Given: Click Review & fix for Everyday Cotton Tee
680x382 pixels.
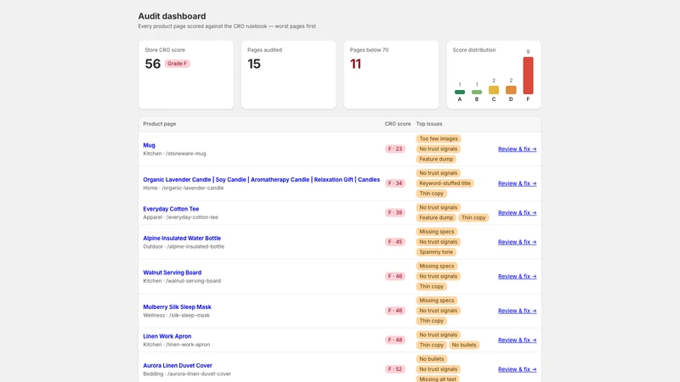Looking at the screenshot, I should 517,213.
